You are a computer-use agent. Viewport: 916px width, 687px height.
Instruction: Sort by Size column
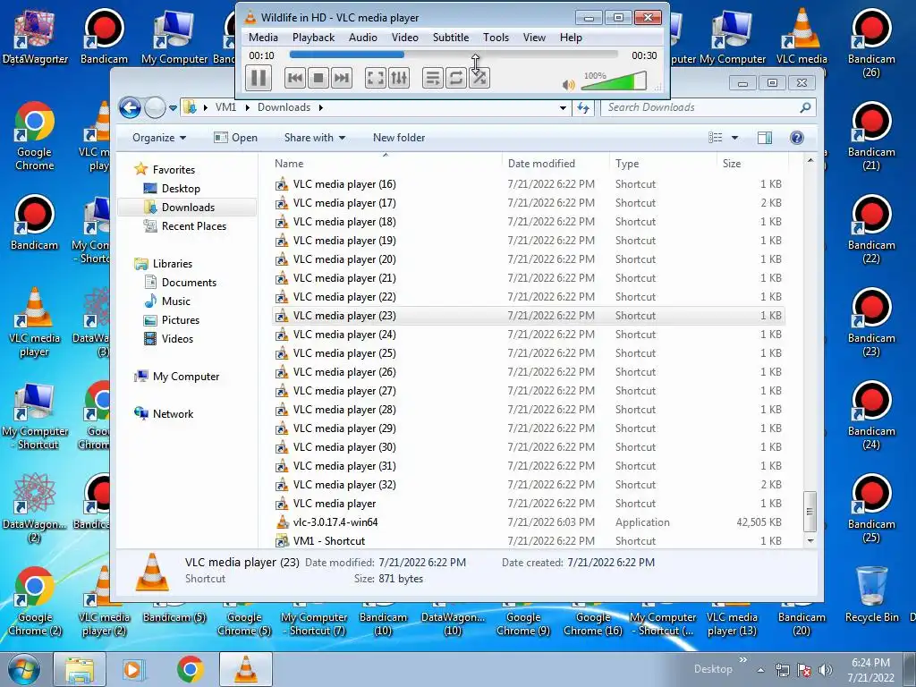click(751, 164)
